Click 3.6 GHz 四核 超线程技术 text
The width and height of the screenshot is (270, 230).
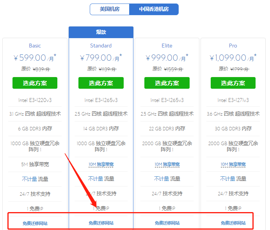pos(233,114)
